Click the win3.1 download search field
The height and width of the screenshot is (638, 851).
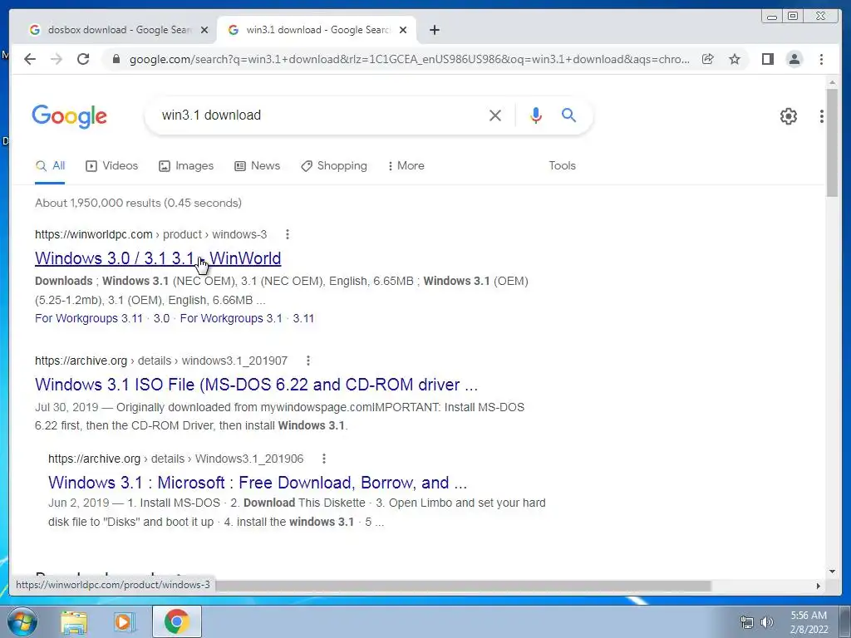point(320,115)
